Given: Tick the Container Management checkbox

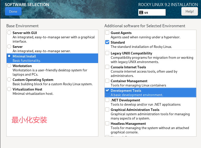Looking at the screenshot, I should 107,81.
